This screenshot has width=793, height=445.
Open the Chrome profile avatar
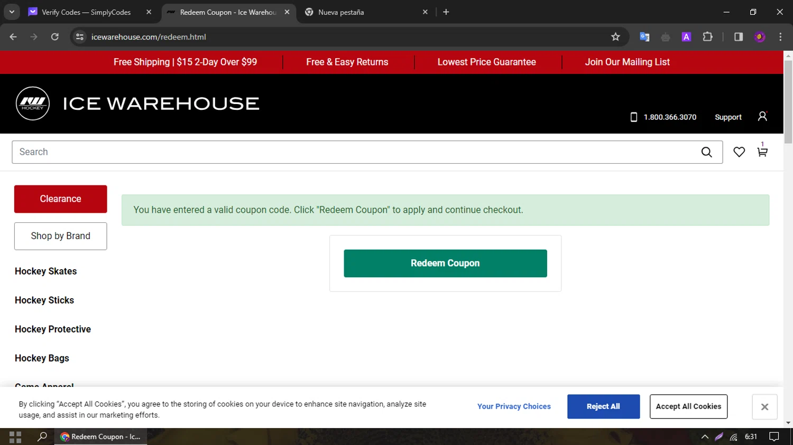760,37
